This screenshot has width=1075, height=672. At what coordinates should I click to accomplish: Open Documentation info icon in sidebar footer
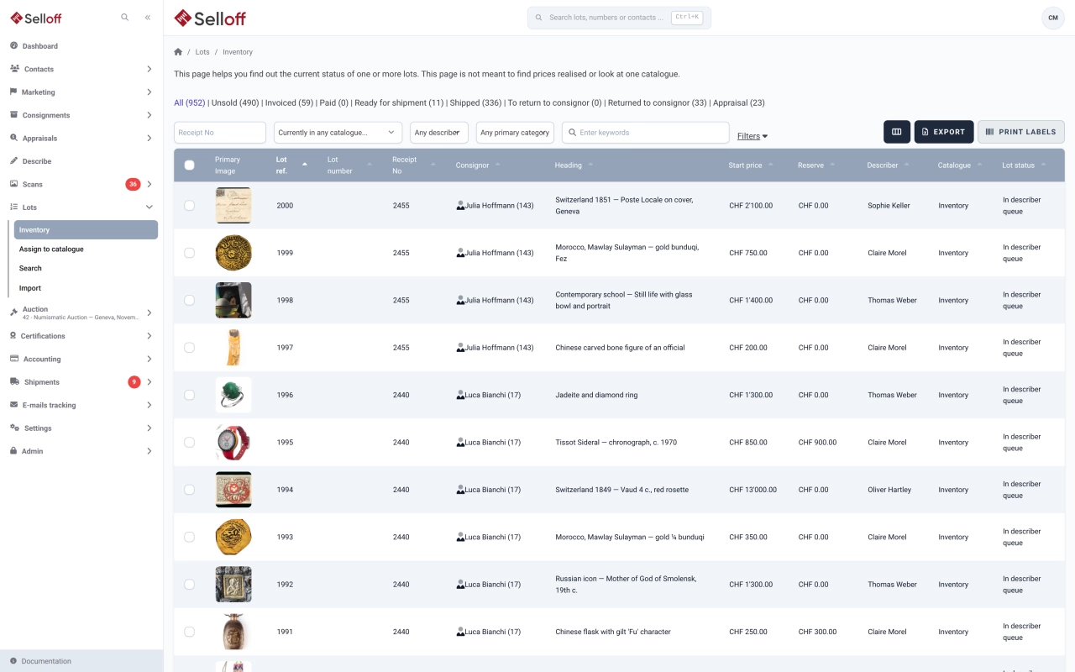(x=13, y=661)
